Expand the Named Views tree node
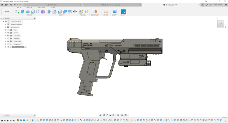 pyautogui.click(x=5, y=27)
